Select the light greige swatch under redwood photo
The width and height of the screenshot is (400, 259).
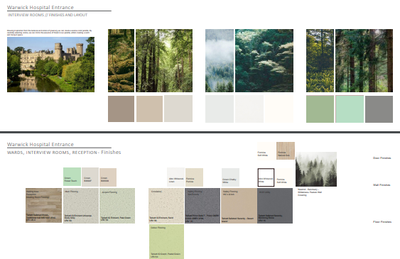178,109
